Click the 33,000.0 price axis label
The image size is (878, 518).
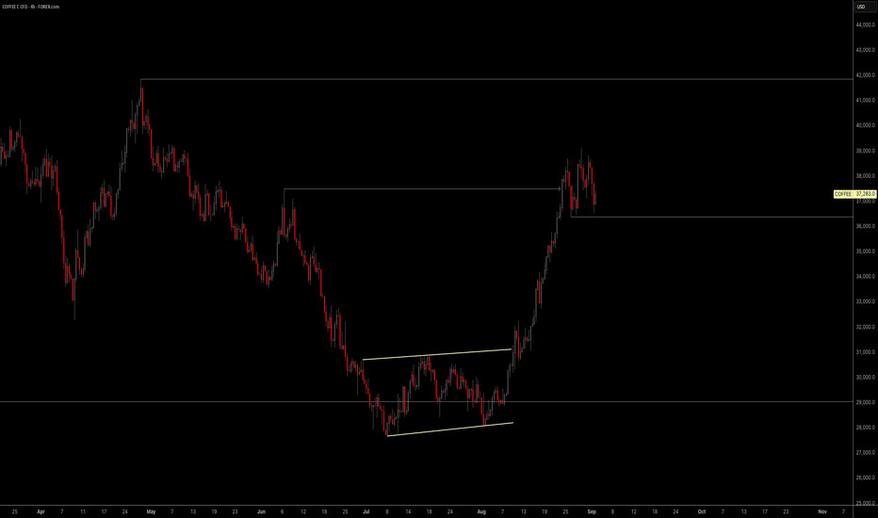coord(866,301)
